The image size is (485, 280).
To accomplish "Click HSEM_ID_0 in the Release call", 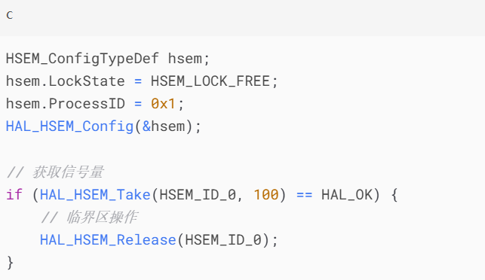I will [x=223, y=240].
